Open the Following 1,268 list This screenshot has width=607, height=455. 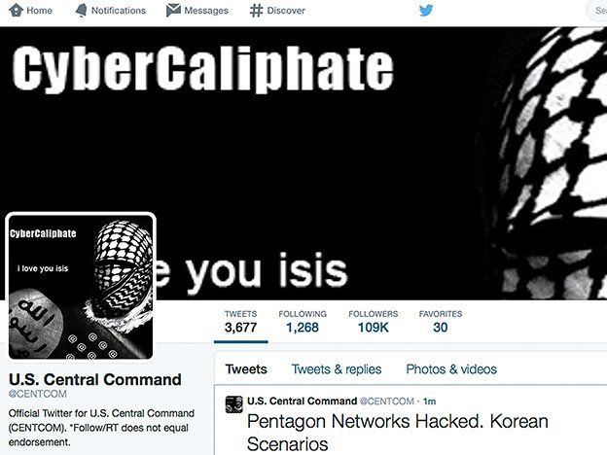(x=303, y=322)
